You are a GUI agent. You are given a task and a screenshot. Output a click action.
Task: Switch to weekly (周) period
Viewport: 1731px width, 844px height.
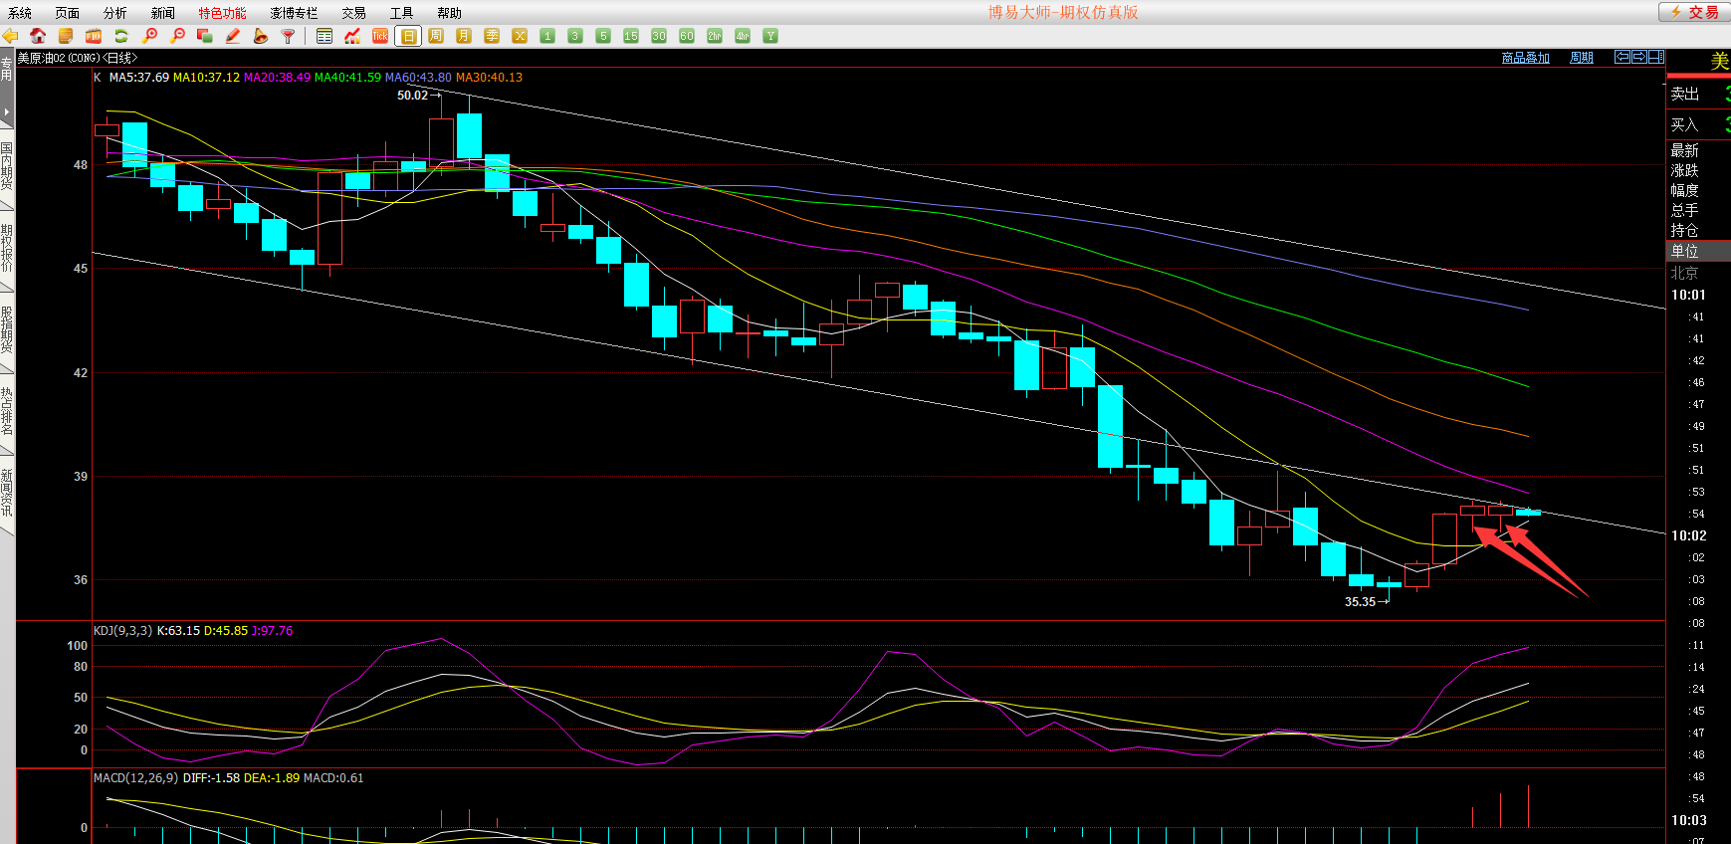(x=436, y=36)
